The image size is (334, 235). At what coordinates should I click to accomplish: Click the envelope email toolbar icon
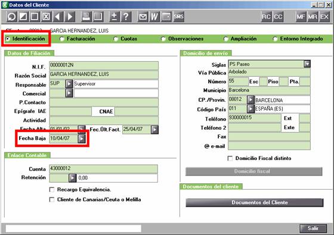click(143, 17)
